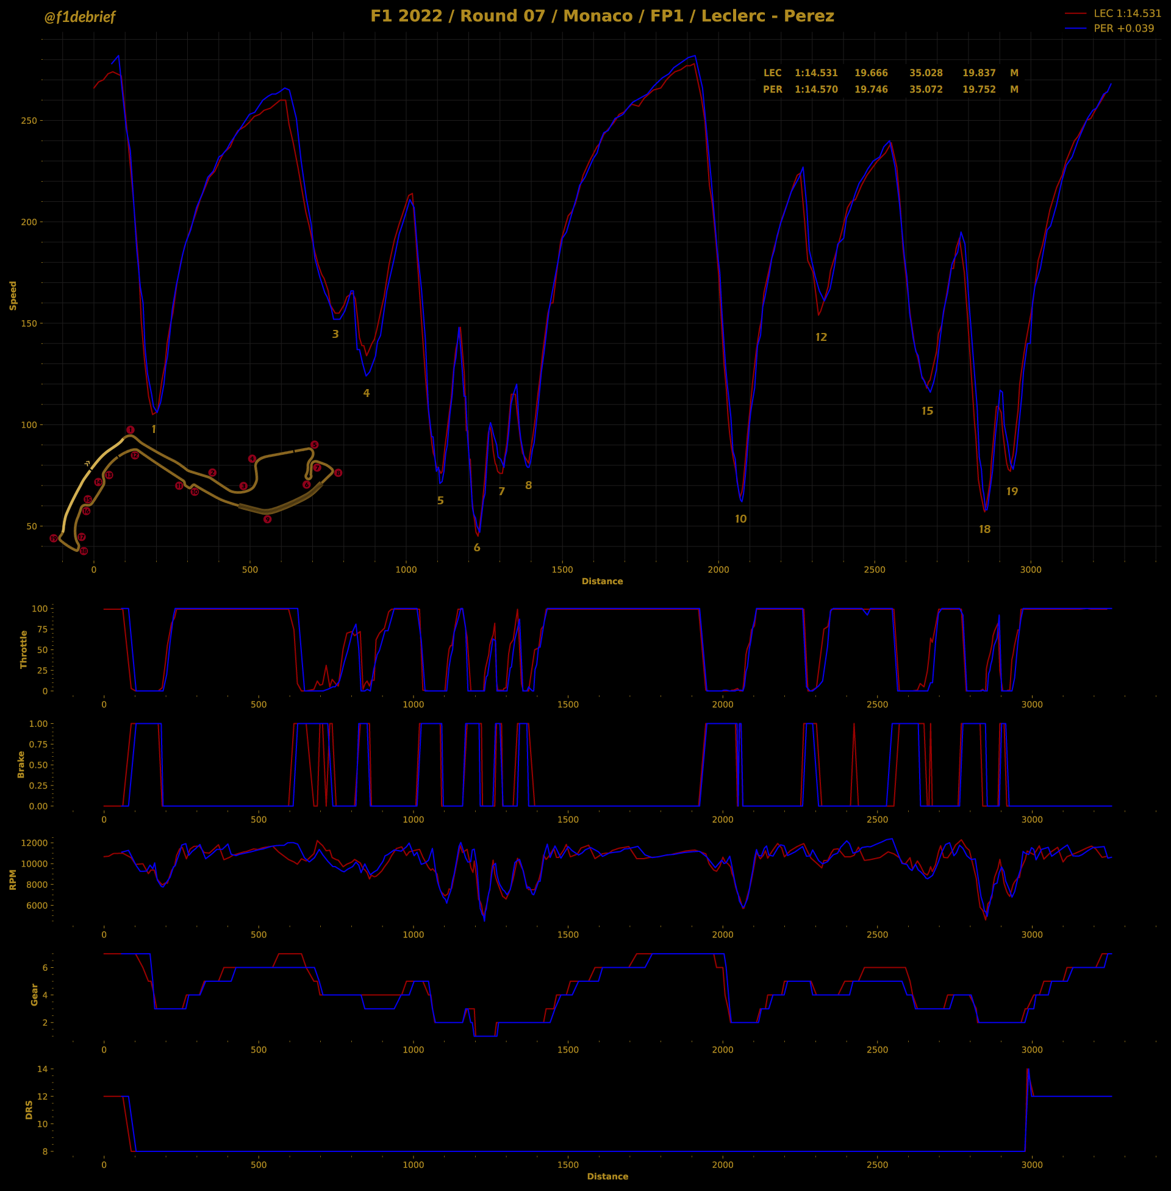Screen dimensions: 1171x1191
Task: Click turn 8 red marker on track map
Action: [338, 473]
